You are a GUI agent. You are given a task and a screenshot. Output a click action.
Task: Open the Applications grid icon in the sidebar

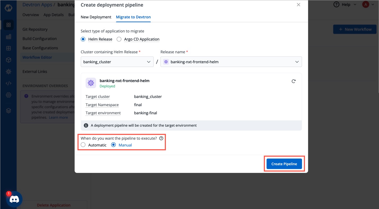point(8,25)
